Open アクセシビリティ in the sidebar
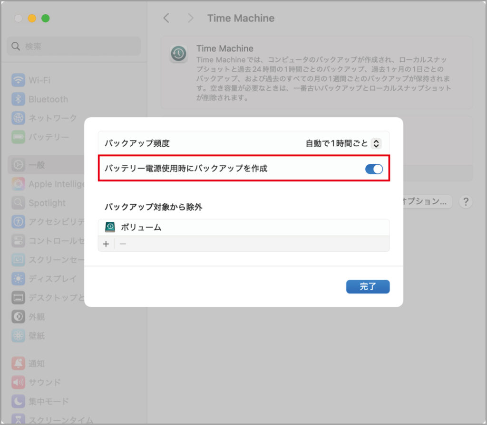The height and width of the screenshot is (425, 487). click(48, 221)
